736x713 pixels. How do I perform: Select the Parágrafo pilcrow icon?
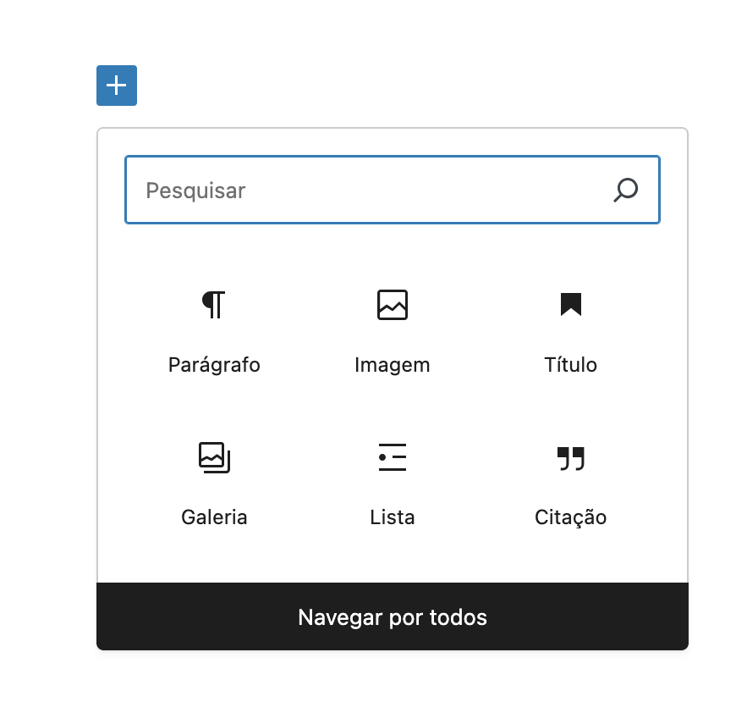214,304
